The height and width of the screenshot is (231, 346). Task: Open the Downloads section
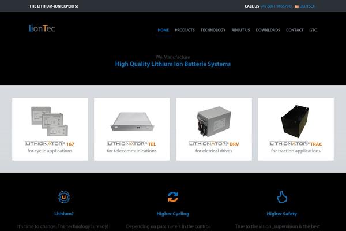268,30
